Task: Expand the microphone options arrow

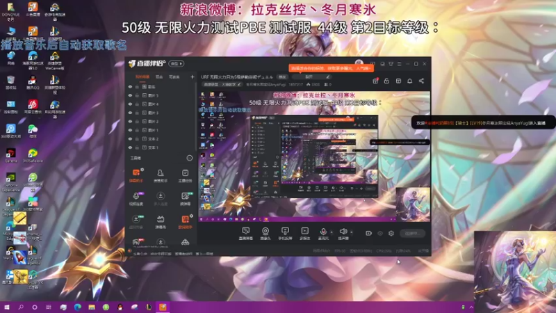Action: 332,232
